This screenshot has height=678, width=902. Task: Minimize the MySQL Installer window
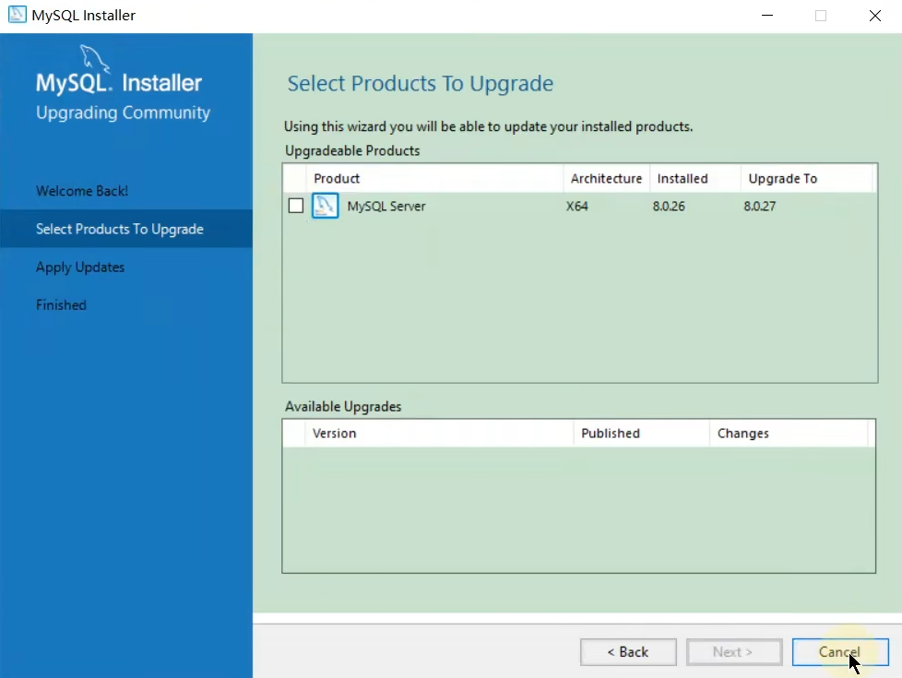point(767,16)
